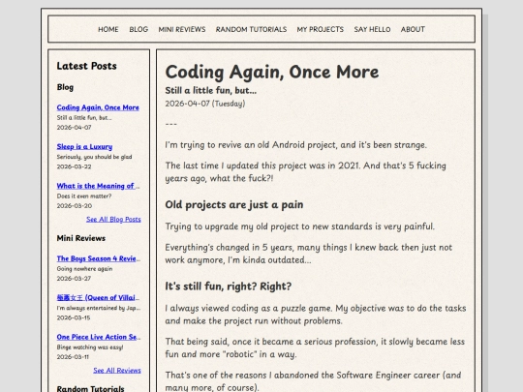Screen dimensions: 523x392
Task: Click the 'Blog' sidebar section heading
Action: pos(65,87)
